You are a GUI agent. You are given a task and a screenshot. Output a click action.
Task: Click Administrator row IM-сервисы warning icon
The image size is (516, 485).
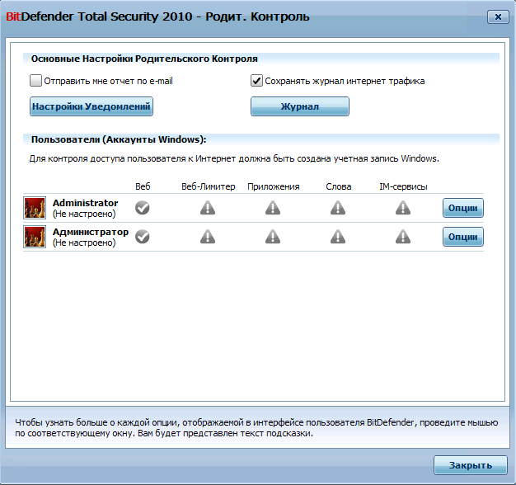[x=403, y=208]
